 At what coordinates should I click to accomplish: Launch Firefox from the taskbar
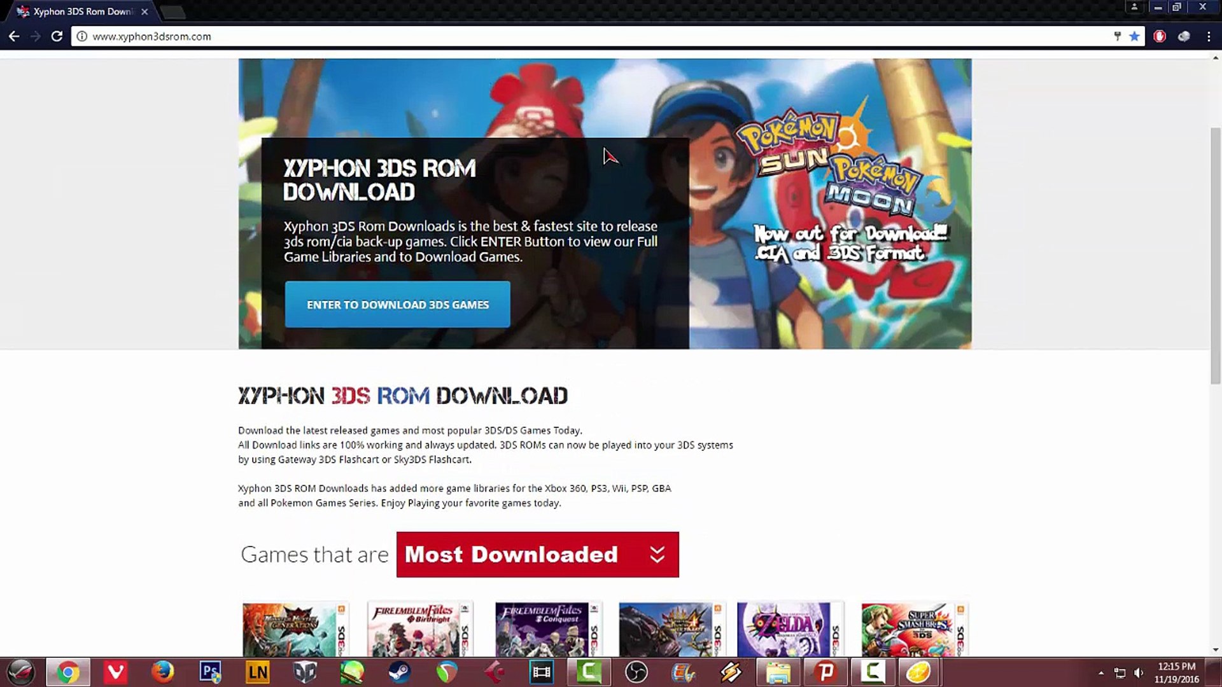[163, 672]
